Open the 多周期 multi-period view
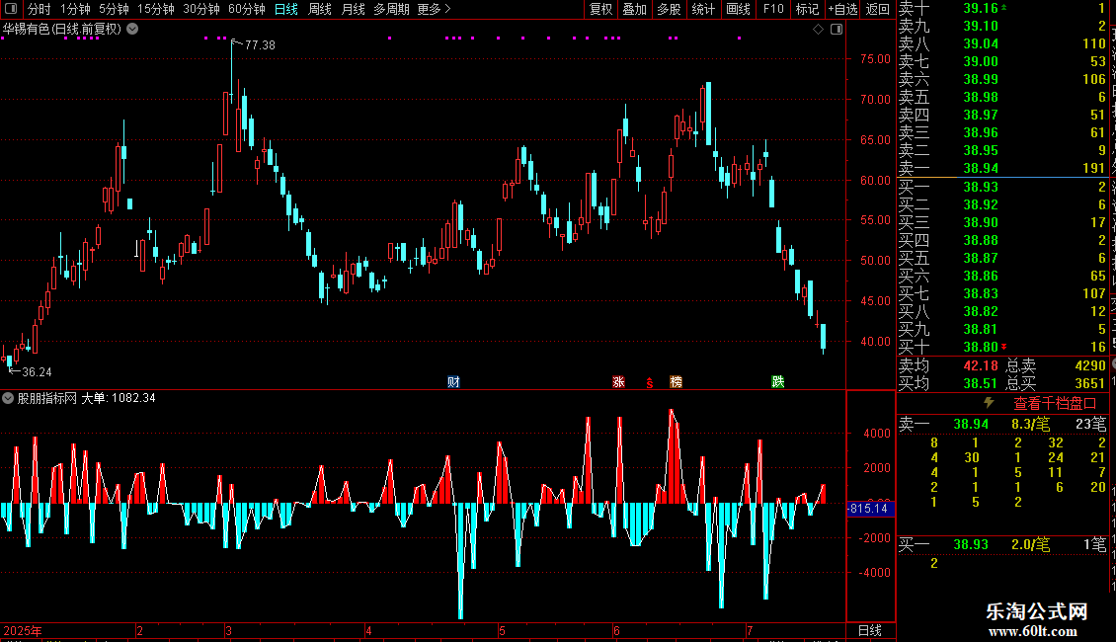The width and height of the screenshot is (1116, 642). (x=391, y=9)
